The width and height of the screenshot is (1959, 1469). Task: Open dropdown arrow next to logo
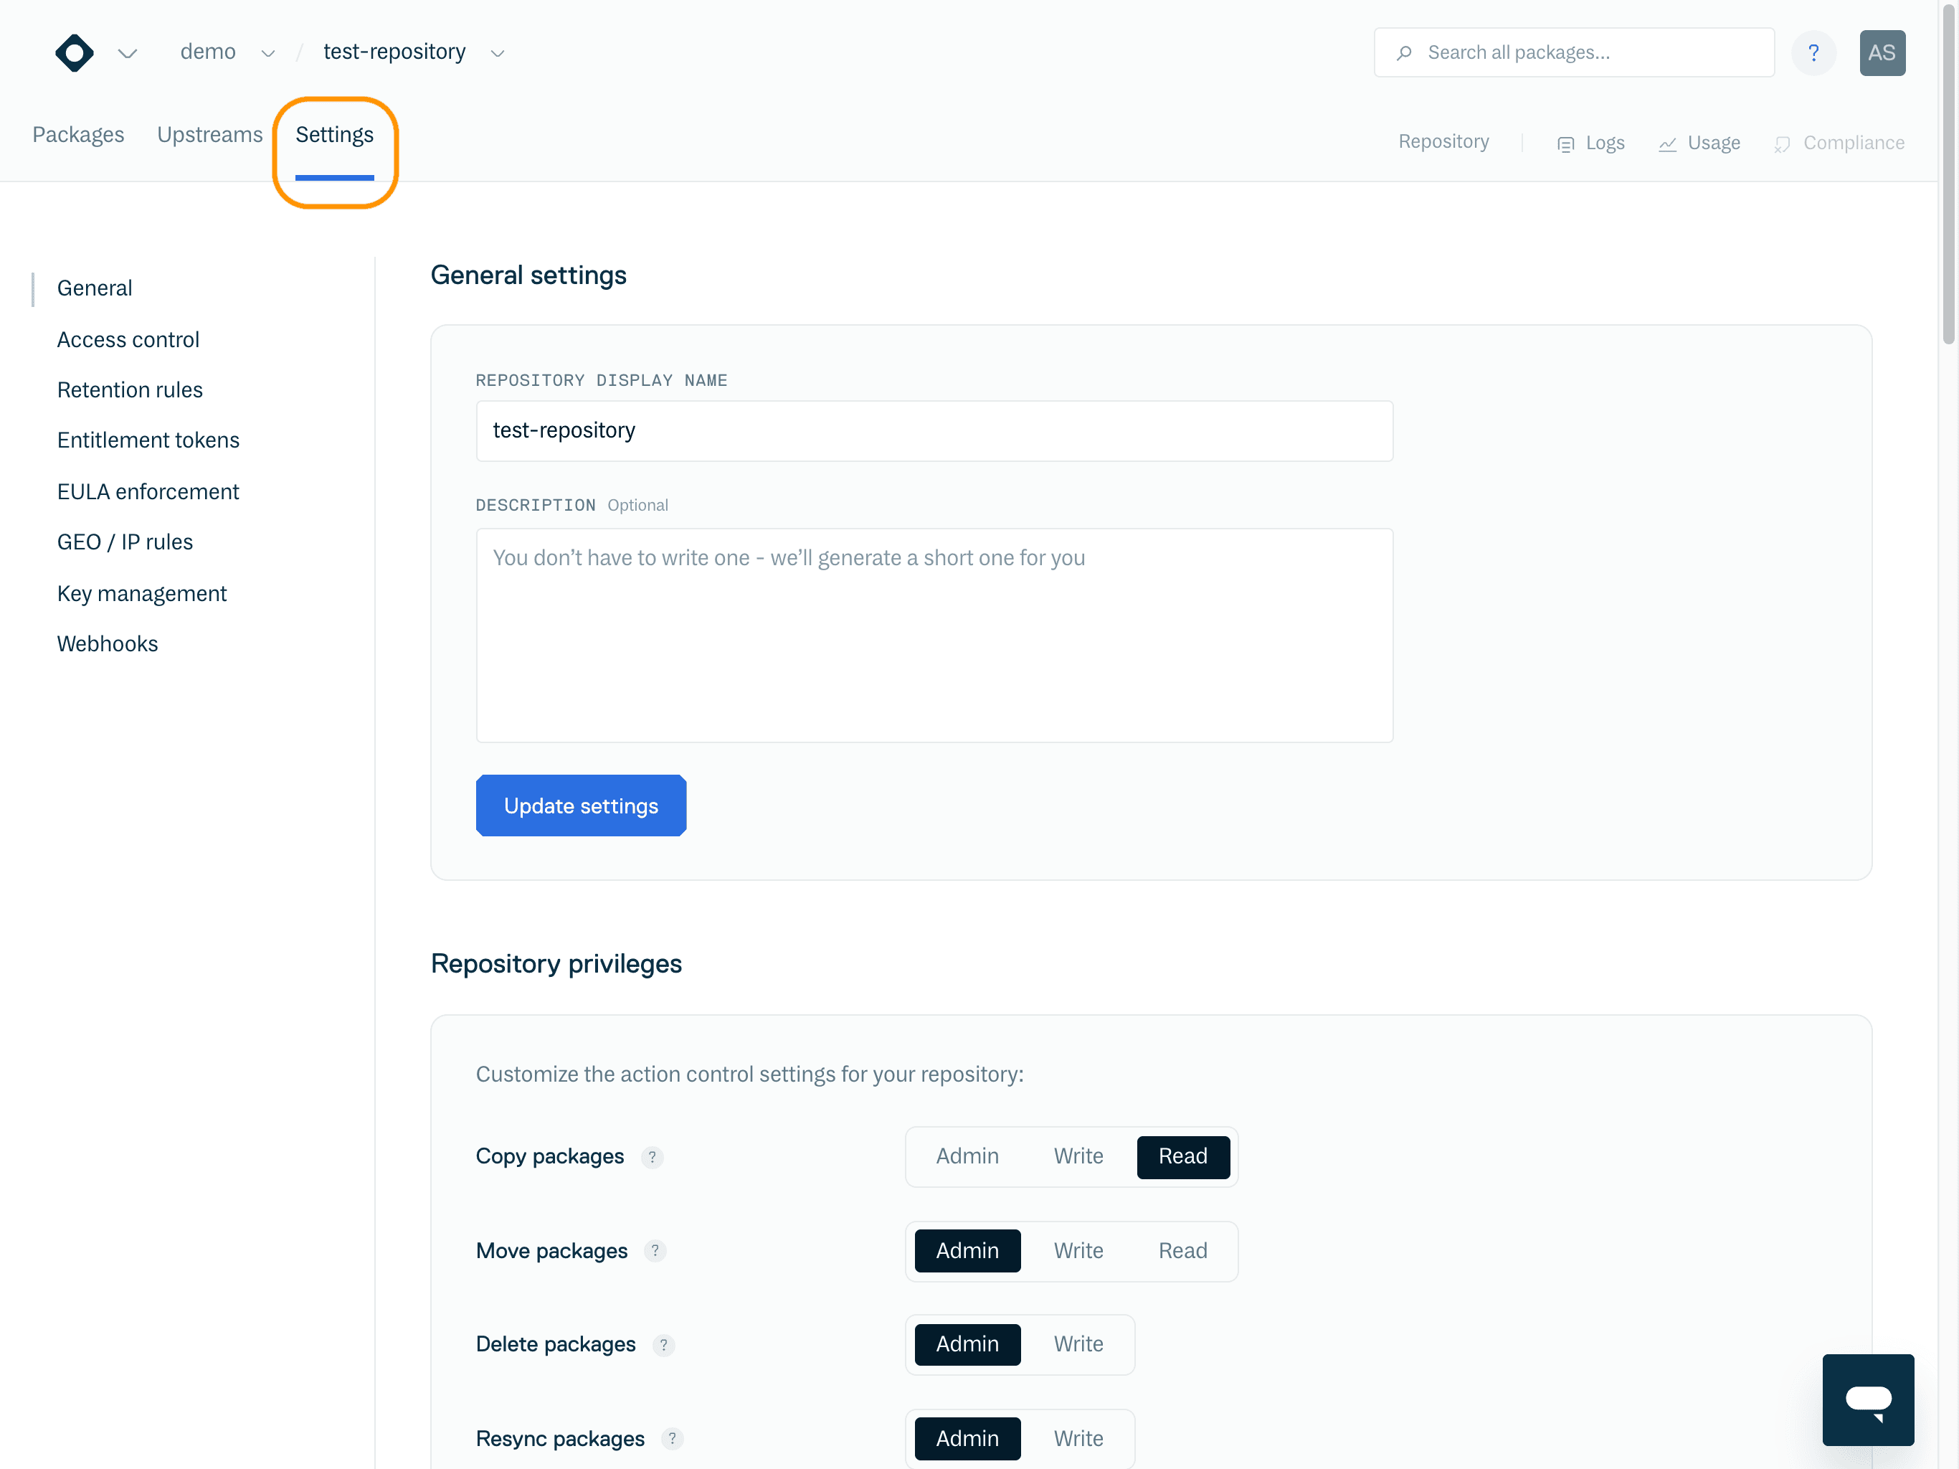click(128, 54)
